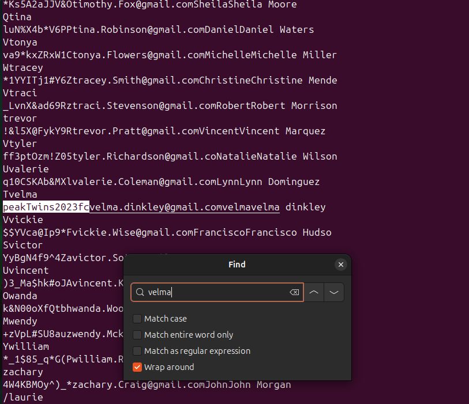Close the Find dialog
The image size is (469, 404).
point(340,265)
